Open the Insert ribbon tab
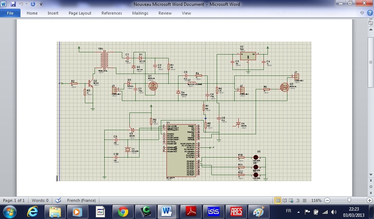The height and width of the screenshot is (219, 374). pos(53,13)
